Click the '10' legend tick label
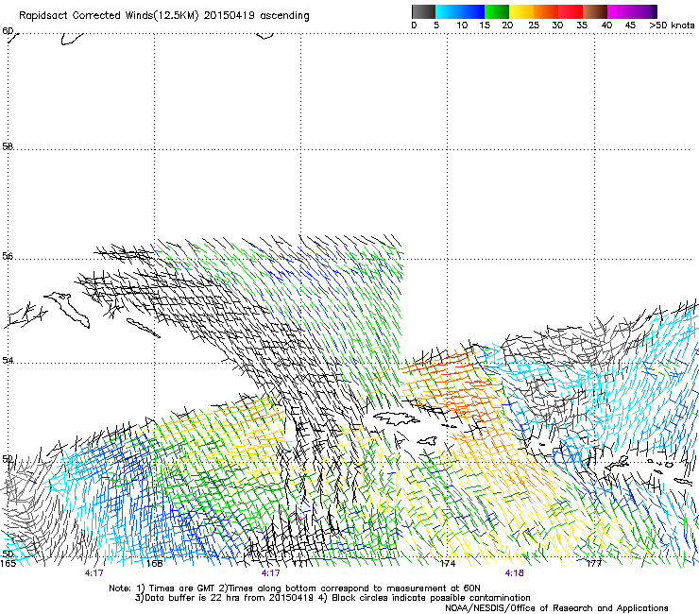Image resolution: width=699 pixels, height=614 pixels. click(462, 26)
